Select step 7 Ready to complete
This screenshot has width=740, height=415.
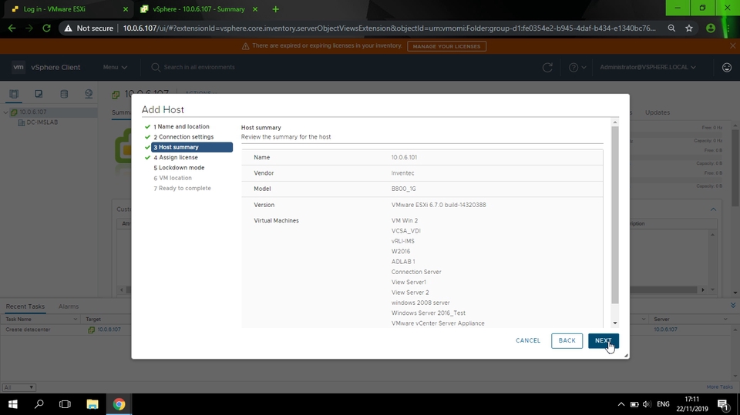click(182, 188)
